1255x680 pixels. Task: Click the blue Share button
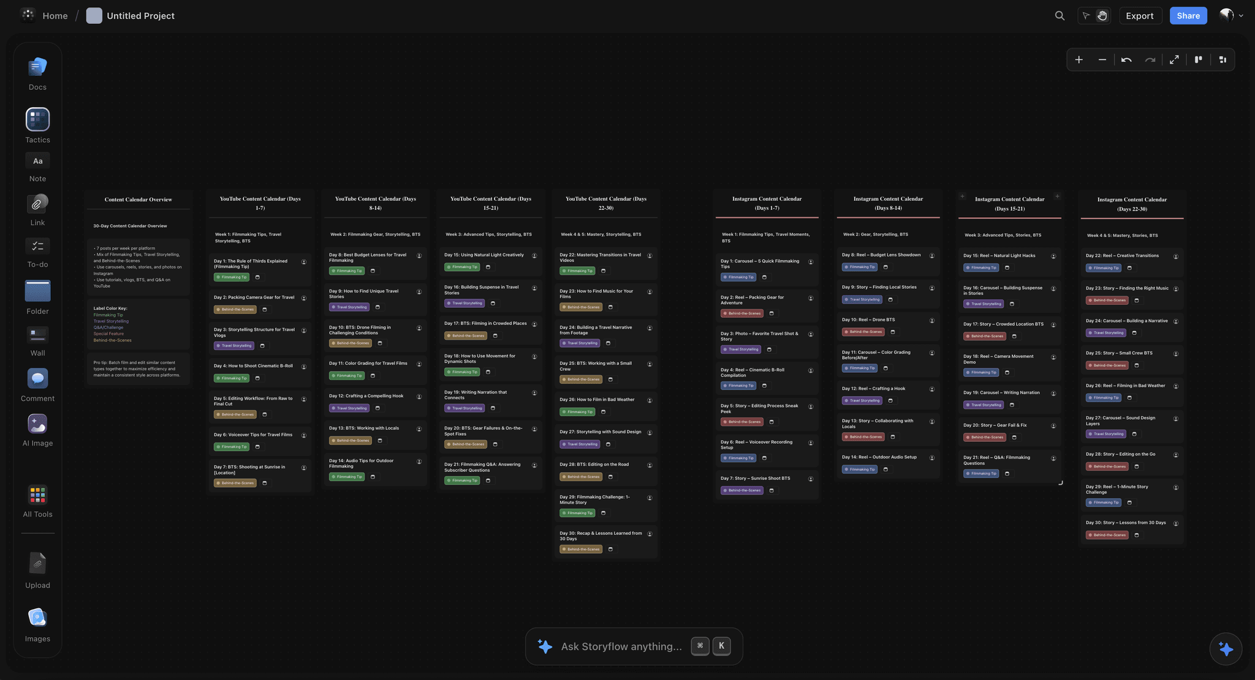point(1188,16)
